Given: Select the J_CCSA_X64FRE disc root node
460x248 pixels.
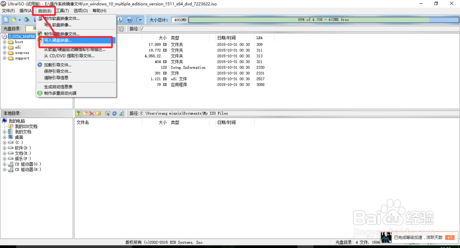Looking at the screenshot, I should (22, 36).
